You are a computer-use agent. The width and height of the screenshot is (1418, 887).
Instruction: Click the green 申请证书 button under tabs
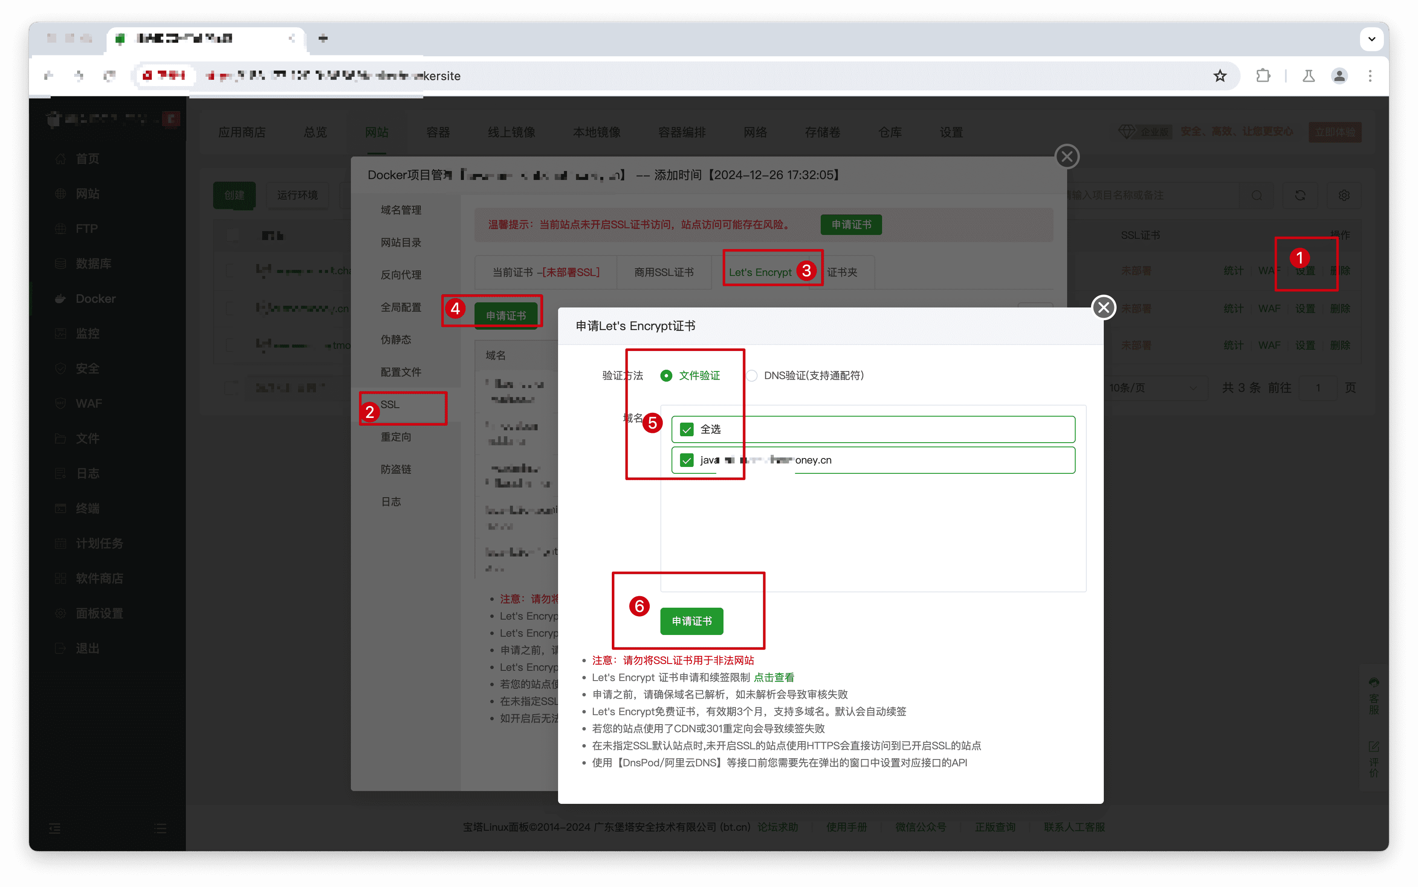pyautogui.click(x=506, y=316)
